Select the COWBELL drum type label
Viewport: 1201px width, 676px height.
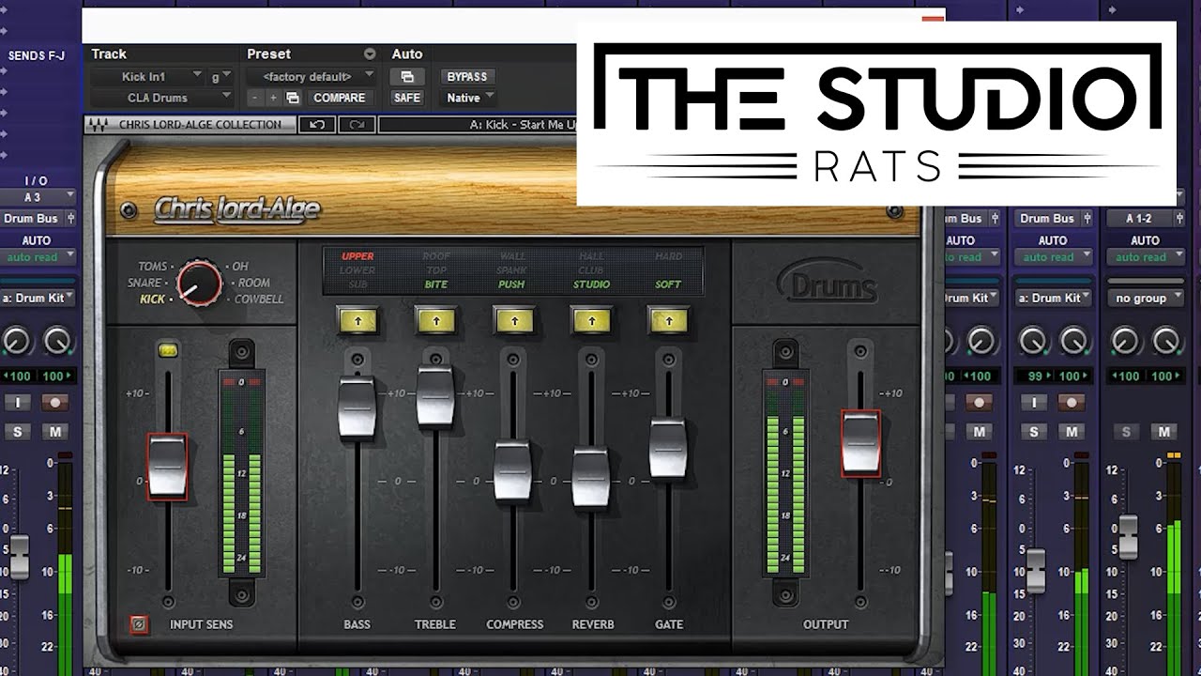[x=258, y=300]
